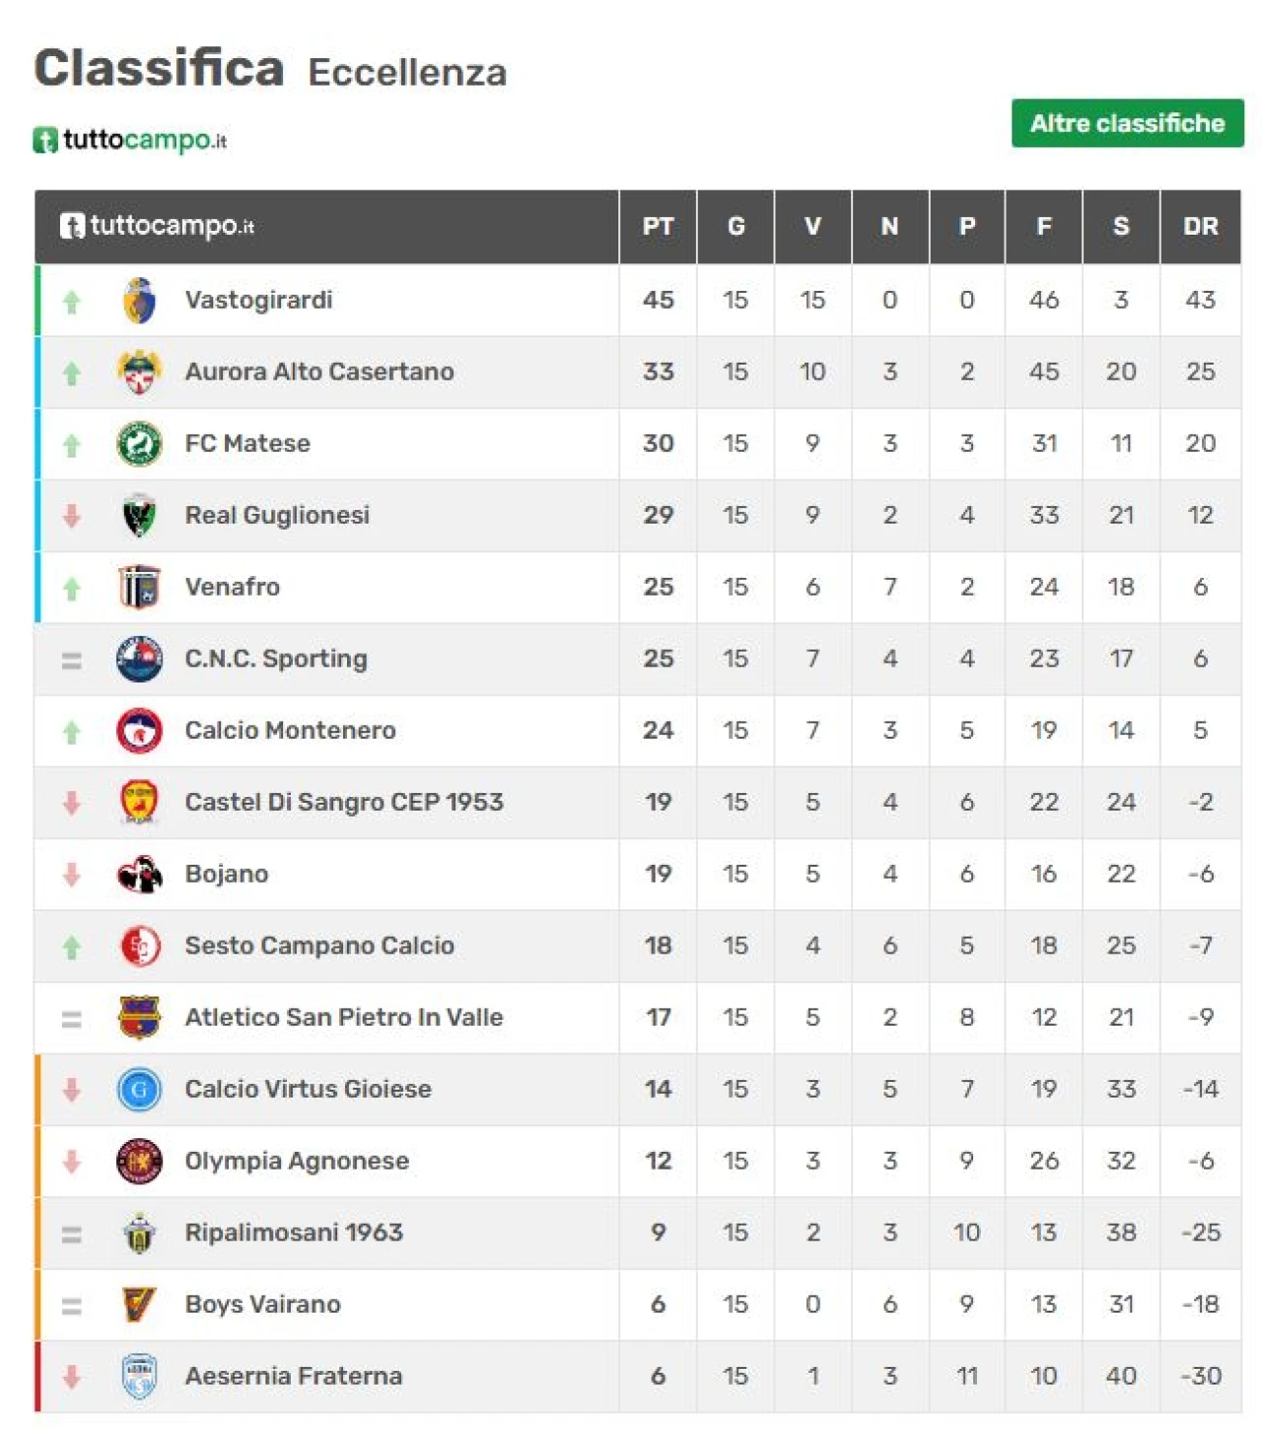Click the PT column header
1262x1429 pixels.
pyautogui.click(x=658, y=227)
